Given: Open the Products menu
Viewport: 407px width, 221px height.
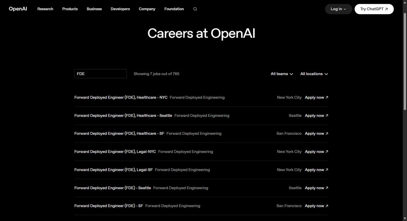Looking at the screenshot, I should pos(70,9).
